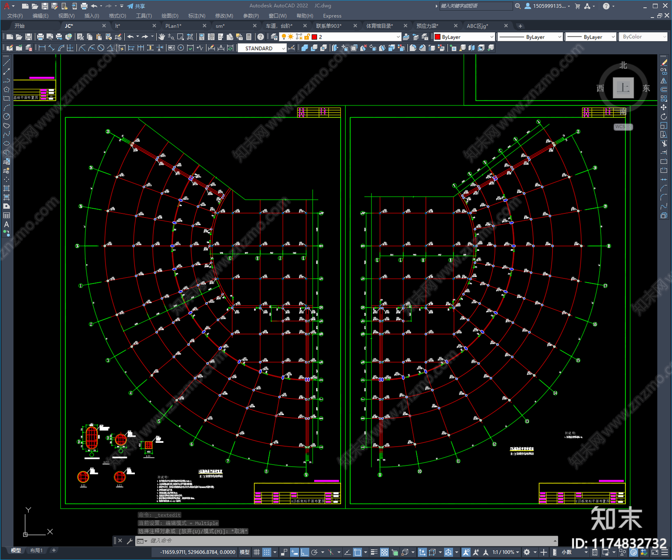Click the 共享 share button
The height and width of the screenshot is (560, 672).
pos(136,6)
